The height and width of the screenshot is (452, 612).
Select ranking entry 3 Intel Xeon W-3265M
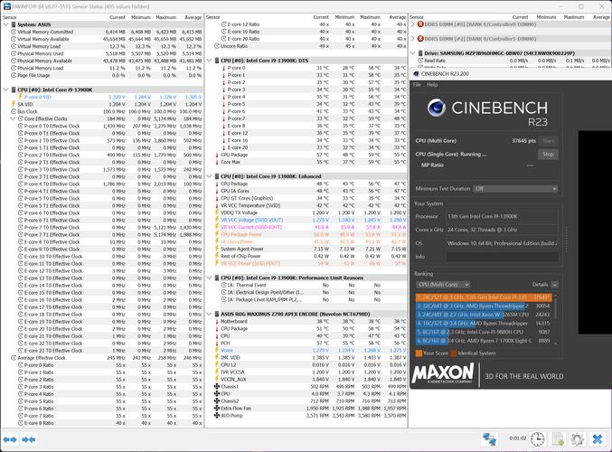484,315
